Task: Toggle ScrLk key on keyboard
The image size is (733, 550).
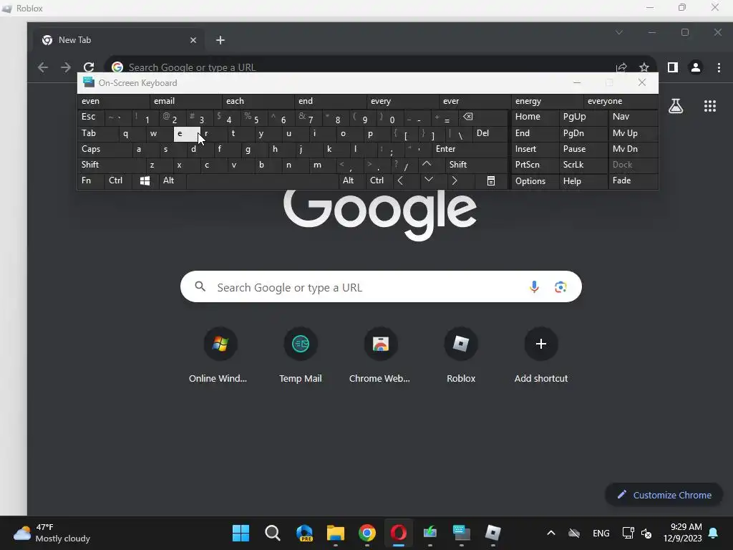Action: [583, 165]
